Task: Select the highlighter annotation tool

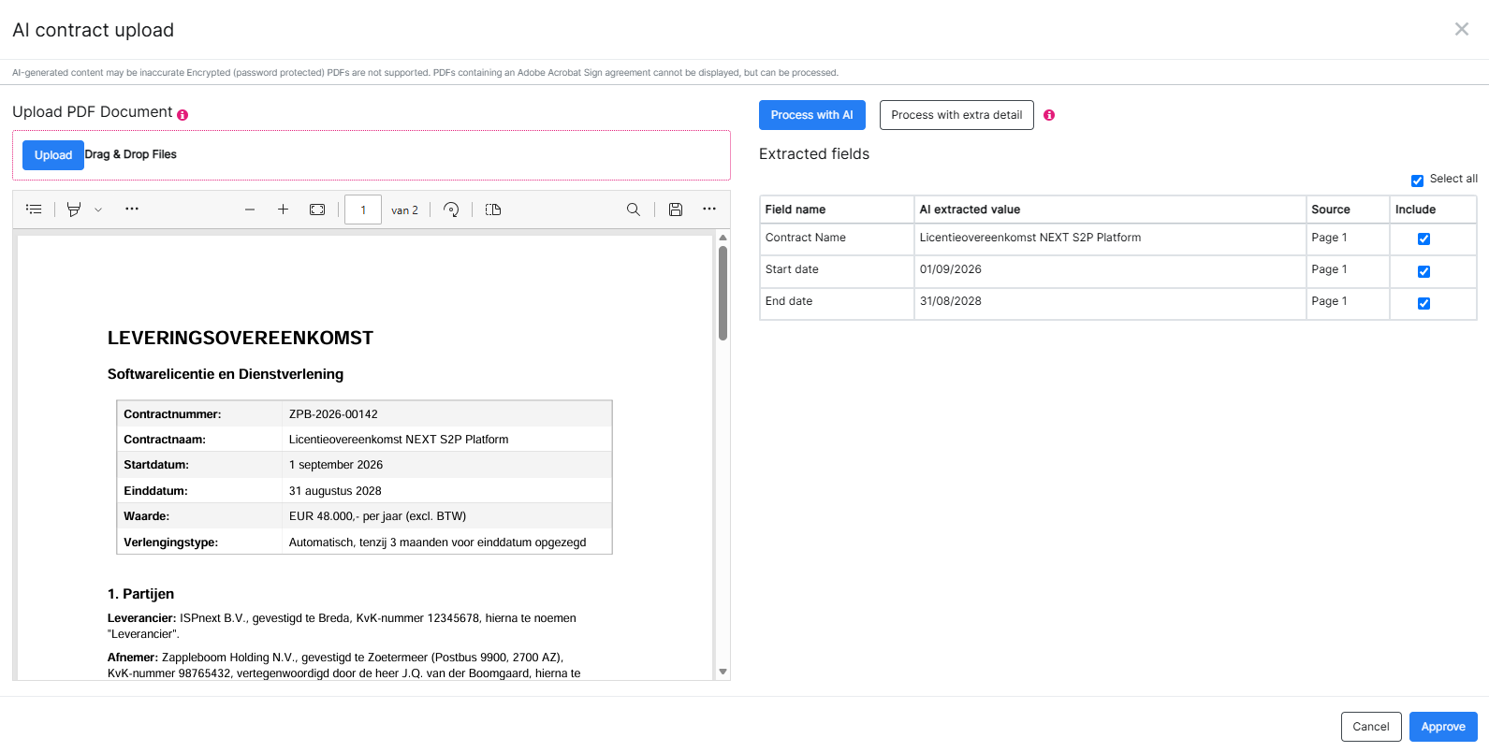Action: [74, 210]
